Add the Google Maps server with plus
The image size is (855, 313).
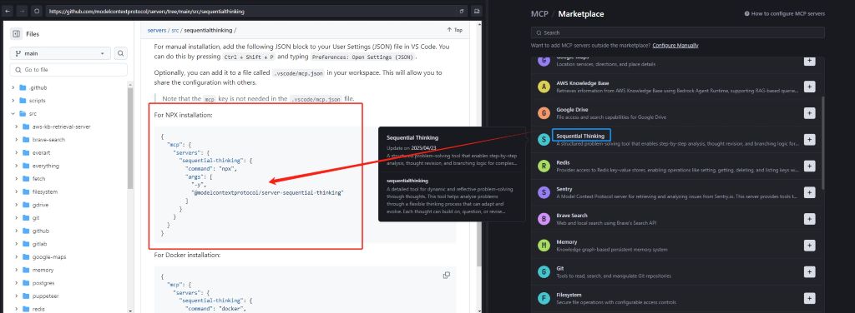coord(810,60)
